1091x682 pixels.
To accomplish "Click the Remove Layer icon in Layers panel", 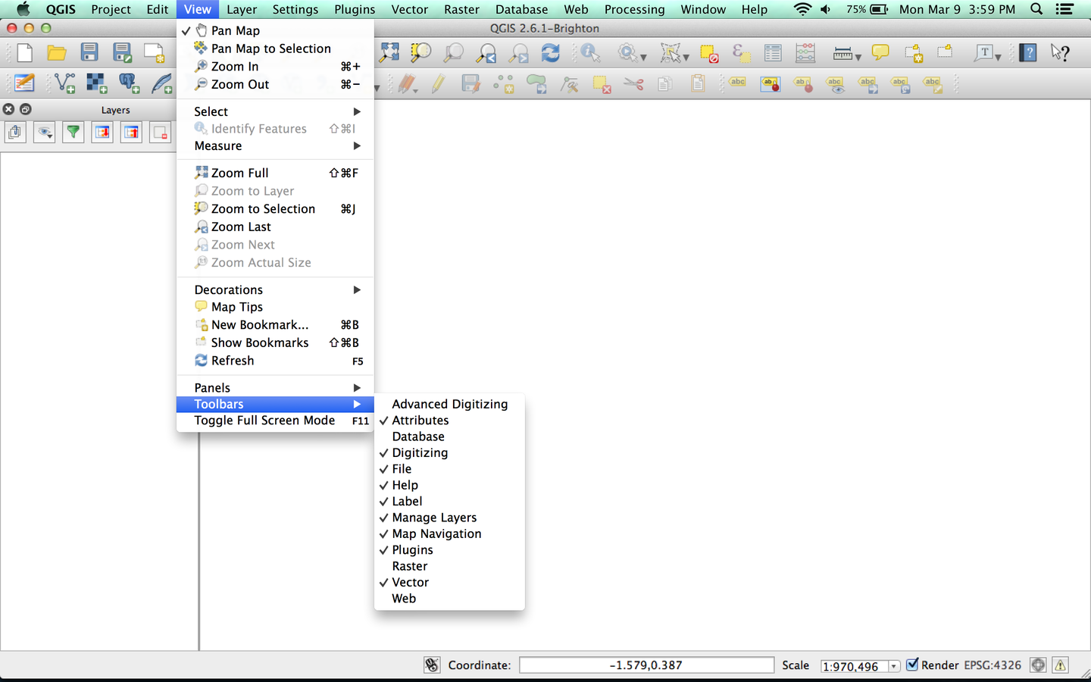I will click(x=160, y=133).
